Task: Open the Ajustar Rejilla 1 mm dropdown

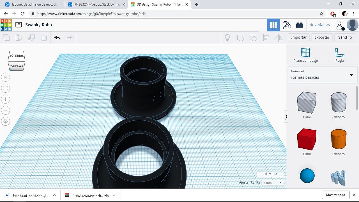Action: tap(272, 183)
